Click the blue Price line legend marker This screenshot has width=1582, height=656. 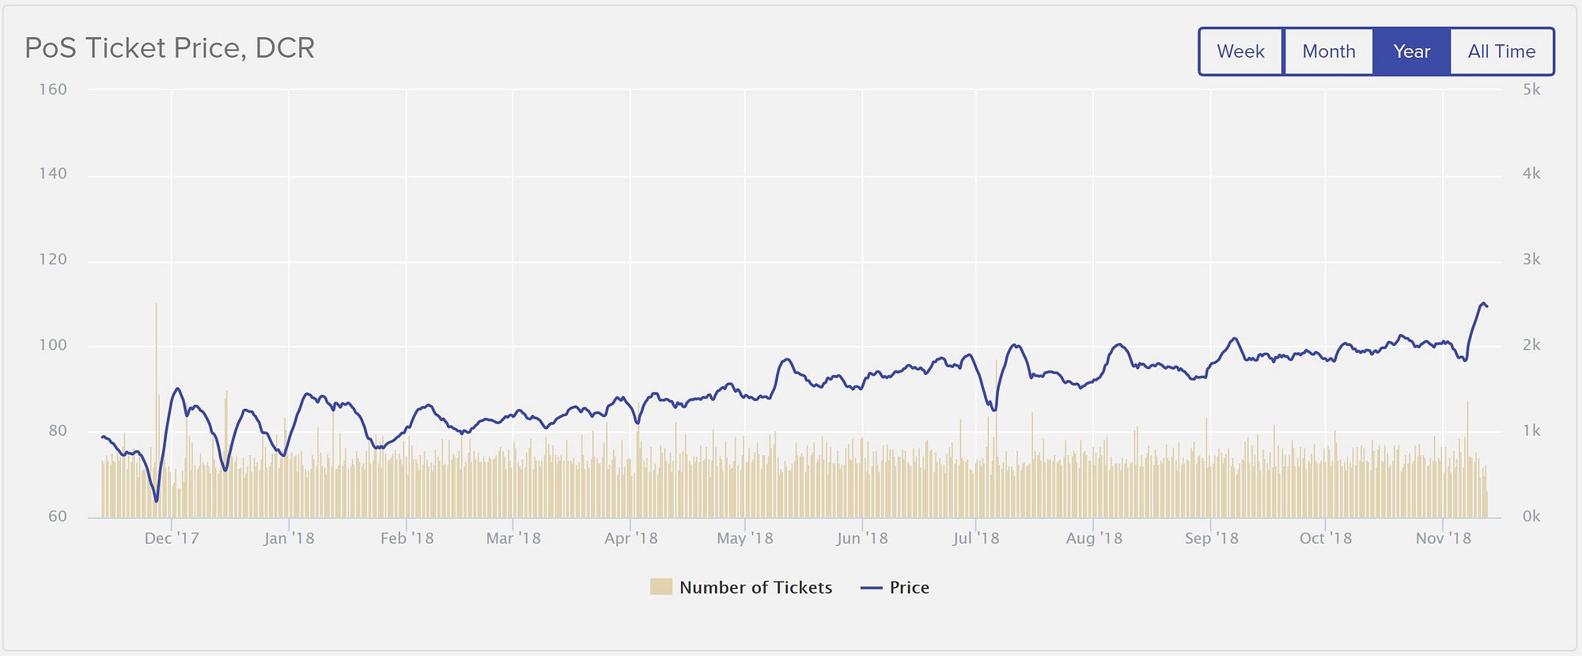click(x=871, y=588)
